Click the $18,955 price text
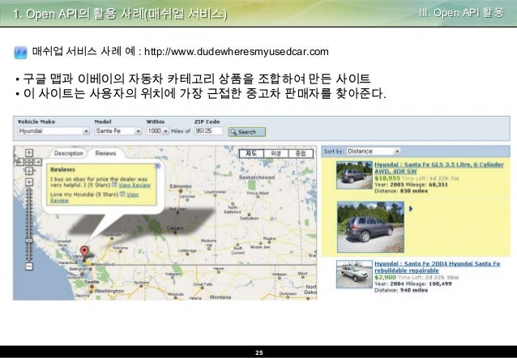This screenshot has width=517, height=358. (387, 178)
